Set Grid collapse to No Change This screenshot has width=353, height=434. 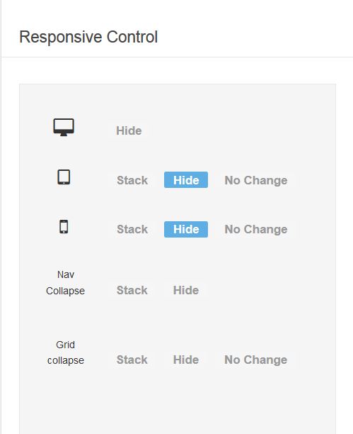(256, 360)
